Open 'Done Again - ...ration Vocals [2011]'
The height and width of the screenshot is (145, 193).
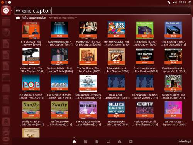117,87
